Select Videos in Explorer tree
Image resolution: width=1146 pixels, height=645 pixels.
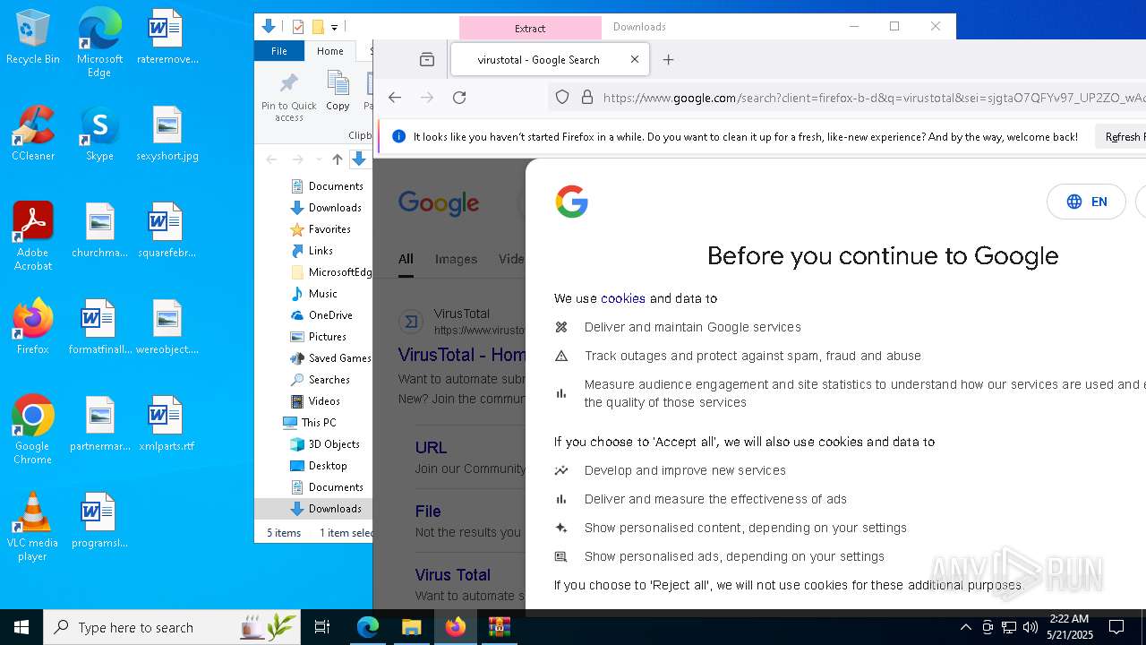(x=316, y=401)
